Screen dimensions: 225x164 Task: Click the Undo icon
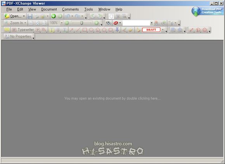pyautogui.click(x=67, y=16)
